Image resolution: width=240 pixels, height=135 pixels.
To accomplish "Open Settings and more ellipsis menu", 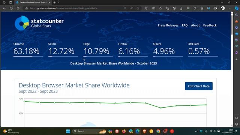I will (x=230, y=8).
